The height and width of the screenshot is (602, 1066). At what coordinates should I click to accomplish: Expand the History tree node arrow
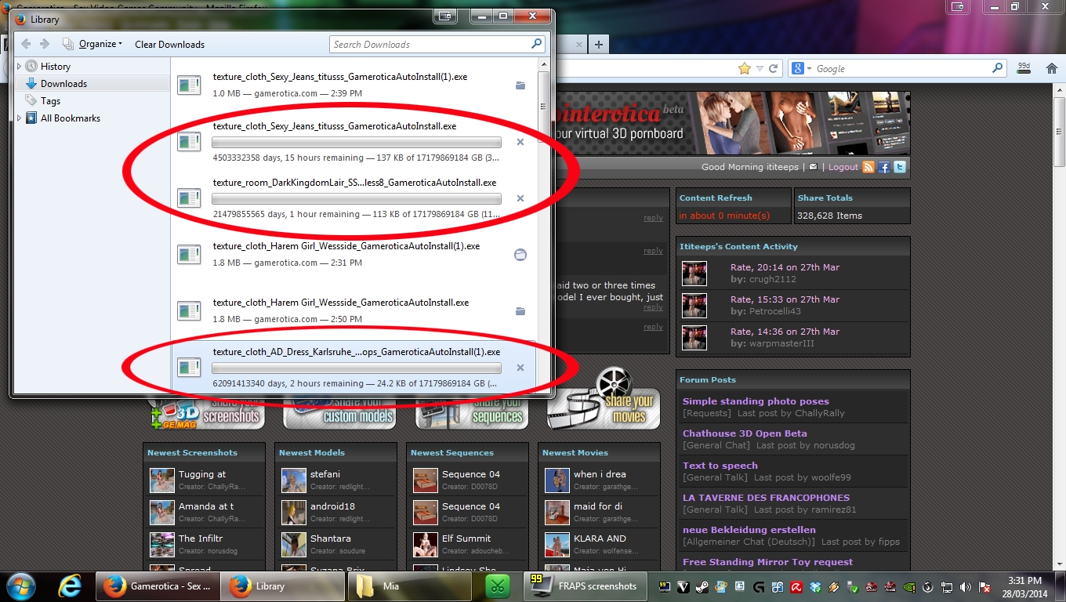20,67
